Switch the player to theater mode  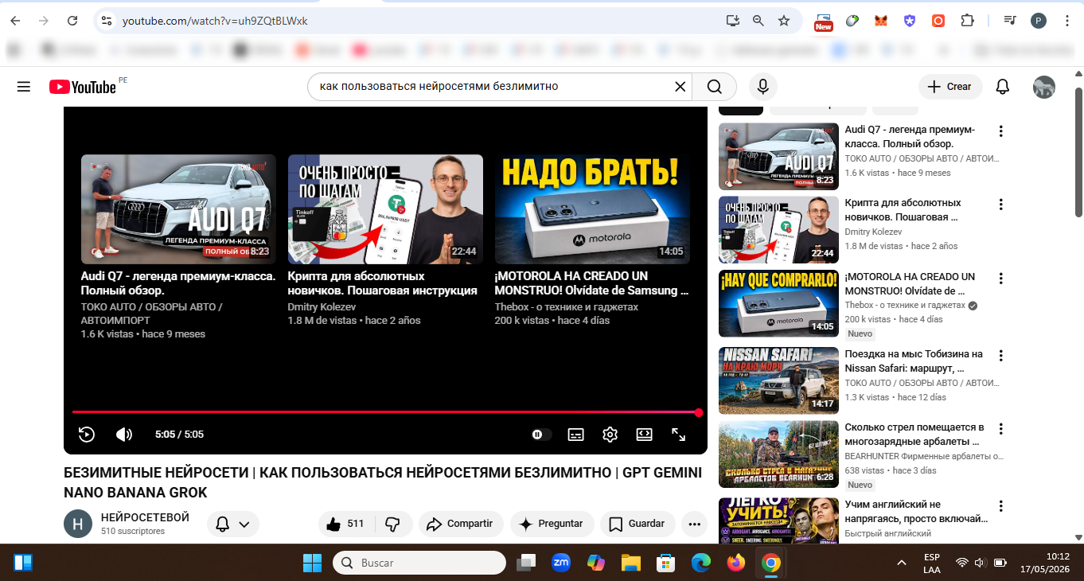[x=645, y=435]
